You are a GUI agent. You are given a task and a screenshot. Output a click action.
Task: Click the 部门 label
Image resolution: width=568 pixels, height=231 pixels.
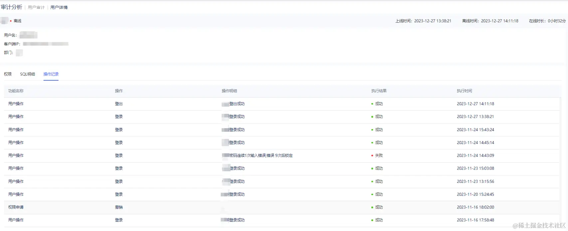[x=9, y=53]
